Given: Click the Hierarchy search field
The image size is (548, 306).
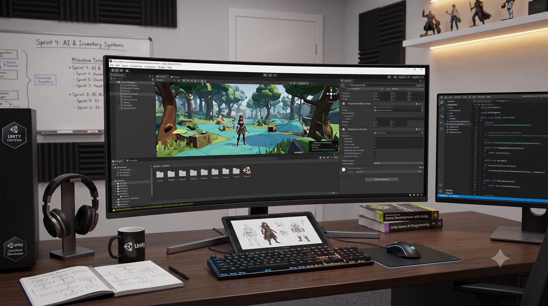Looking at the screenshot, I should point(134,78).
